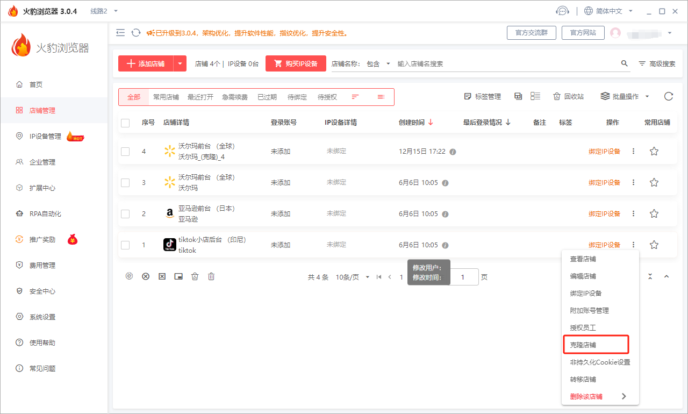Open the Recycle Bin (回收站)
Image resolution: width=688 pixels, height=414 pixels.
point(568,97)
